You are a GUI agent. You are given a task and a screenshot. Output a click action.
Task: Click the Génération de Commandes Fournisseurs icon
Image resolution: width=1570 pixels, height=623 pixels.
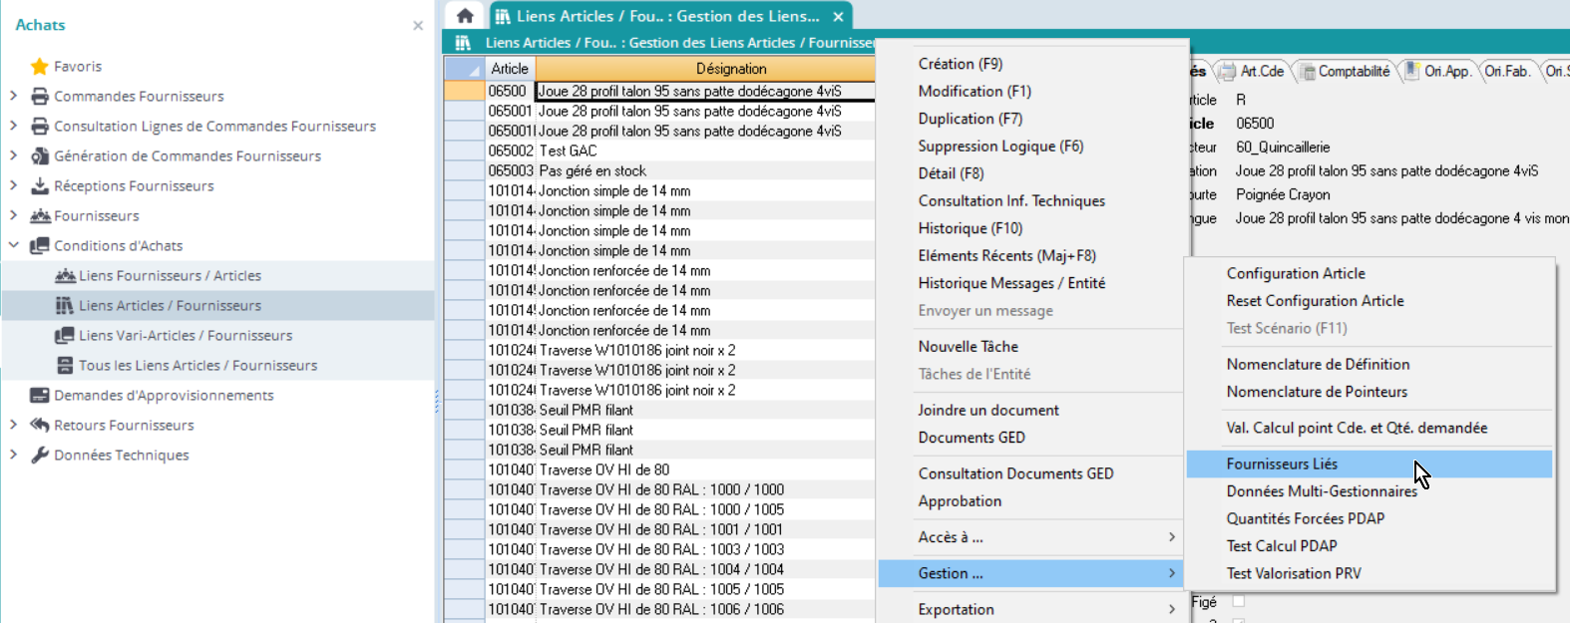coord(40,156)
